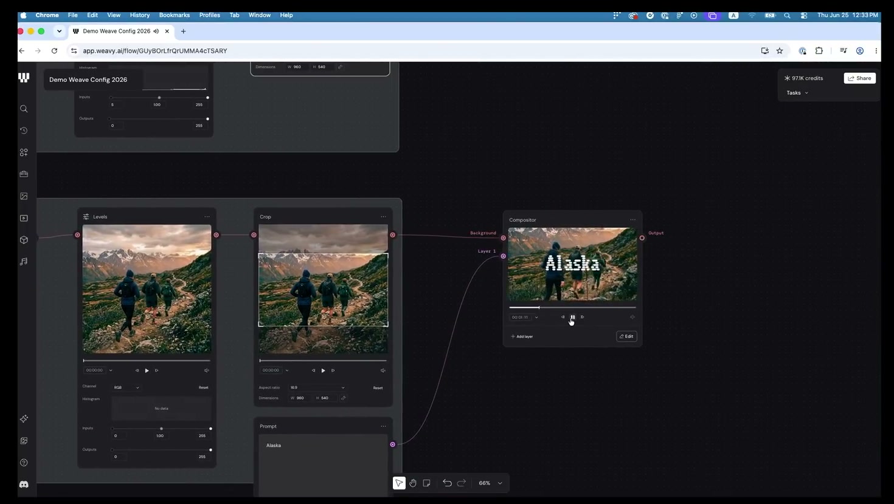The image size is (894, 504).
Task: Open the nodes/shapes library sidebar icon
Action: (x=24, y=152)
